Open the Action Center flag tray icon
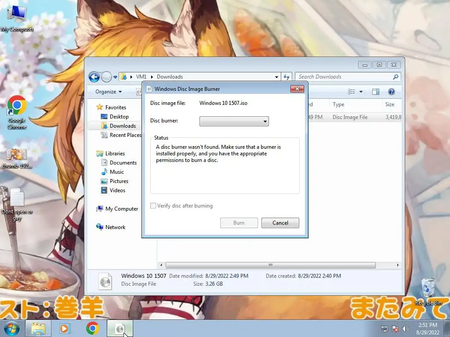The image size is (450, 337). 395,329
